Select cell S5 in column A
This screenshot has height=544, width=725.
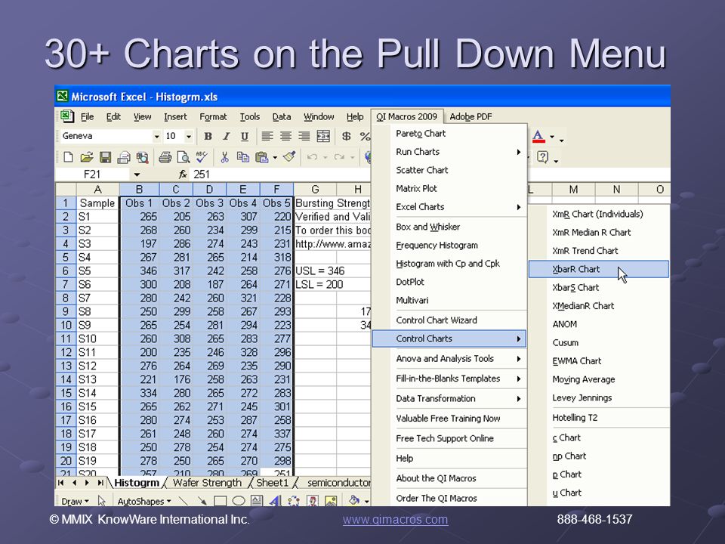(97, 270)
